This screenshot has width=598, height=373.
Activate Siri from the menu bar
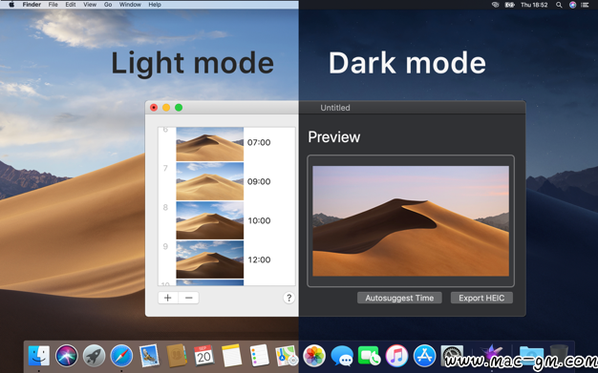click(x=572, y=5)
